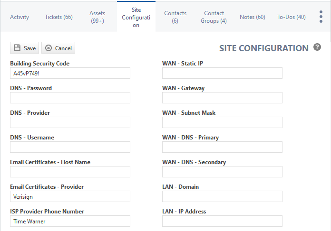Open the Site Configuration help icon

click(317, 47)
